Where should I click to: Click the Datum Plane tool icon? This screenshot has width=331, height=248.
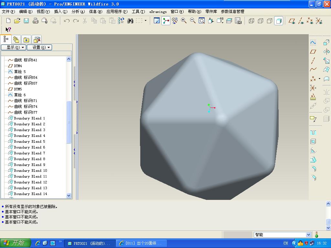tap(313, 51)
